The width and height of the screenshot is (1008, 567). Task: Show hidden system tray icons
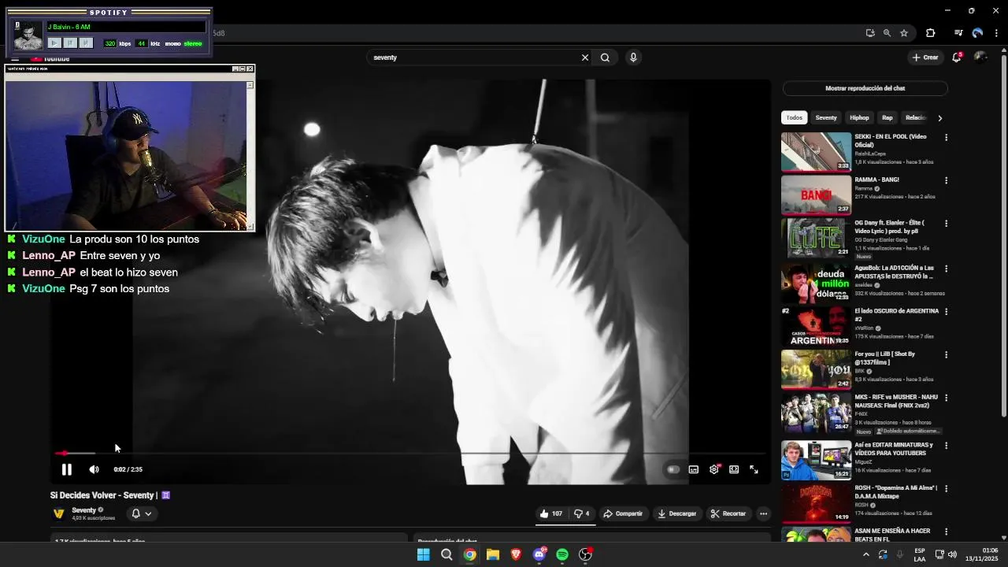tap(866, 554)
